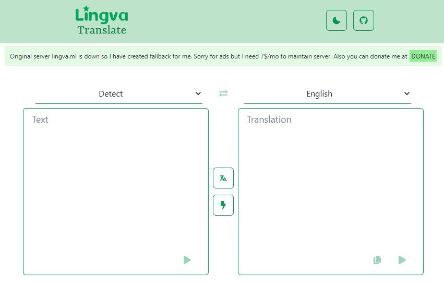Click the Lingva Translate logo

coord(101,20)
